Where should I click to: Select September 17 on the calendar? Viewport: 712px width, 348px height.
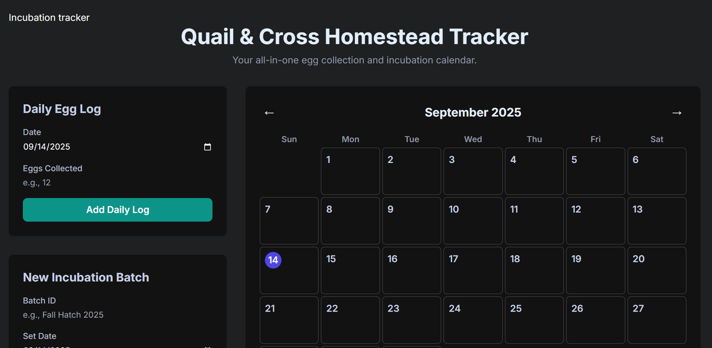(x=473, y=270)
